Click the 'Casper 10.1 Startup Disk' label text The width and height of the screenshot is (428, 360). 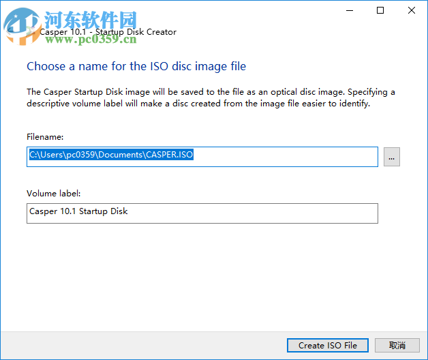coord(78,211)
